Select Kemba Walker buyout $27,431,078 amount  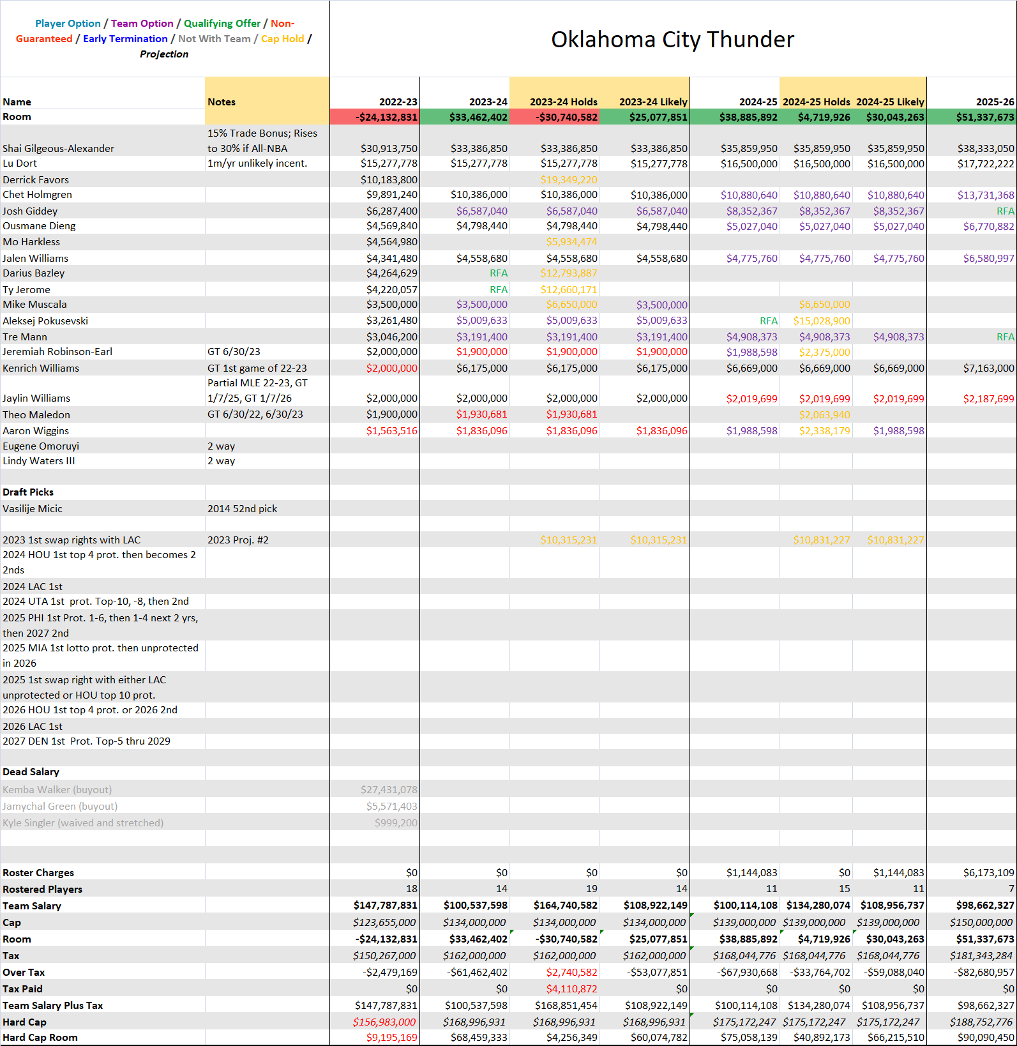point(389,790)
